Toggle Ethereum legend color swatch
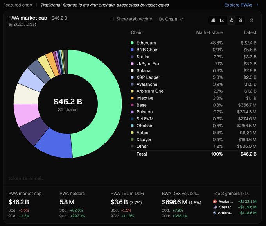This screenshot has height=226, width=266. click(x=132, y=43)
